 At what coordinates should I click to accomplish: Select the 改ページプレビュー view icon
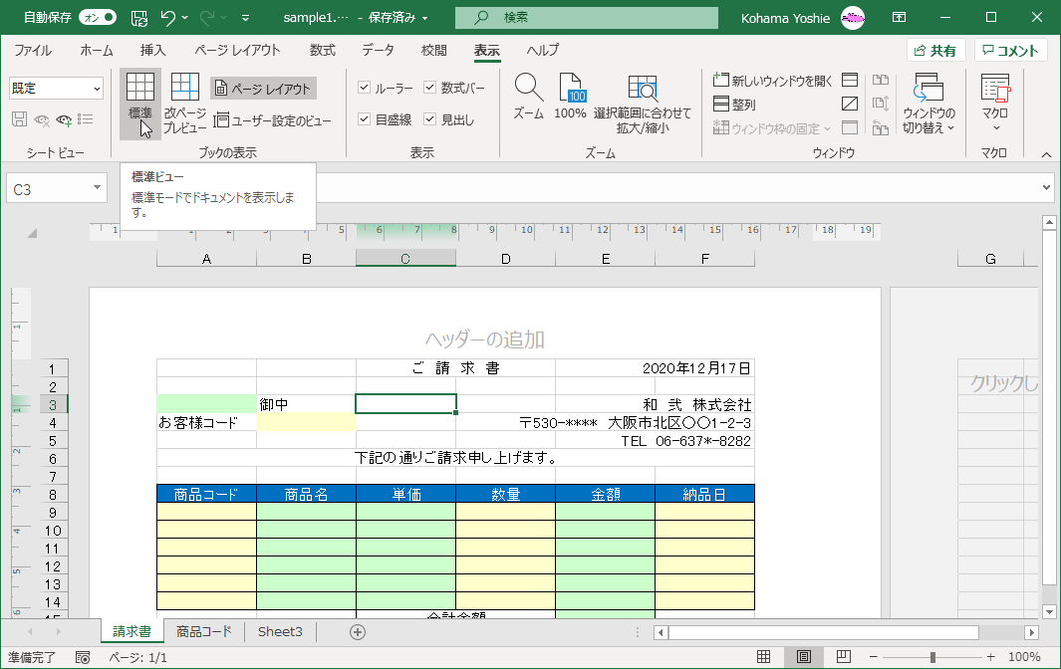tap(184, 95)
